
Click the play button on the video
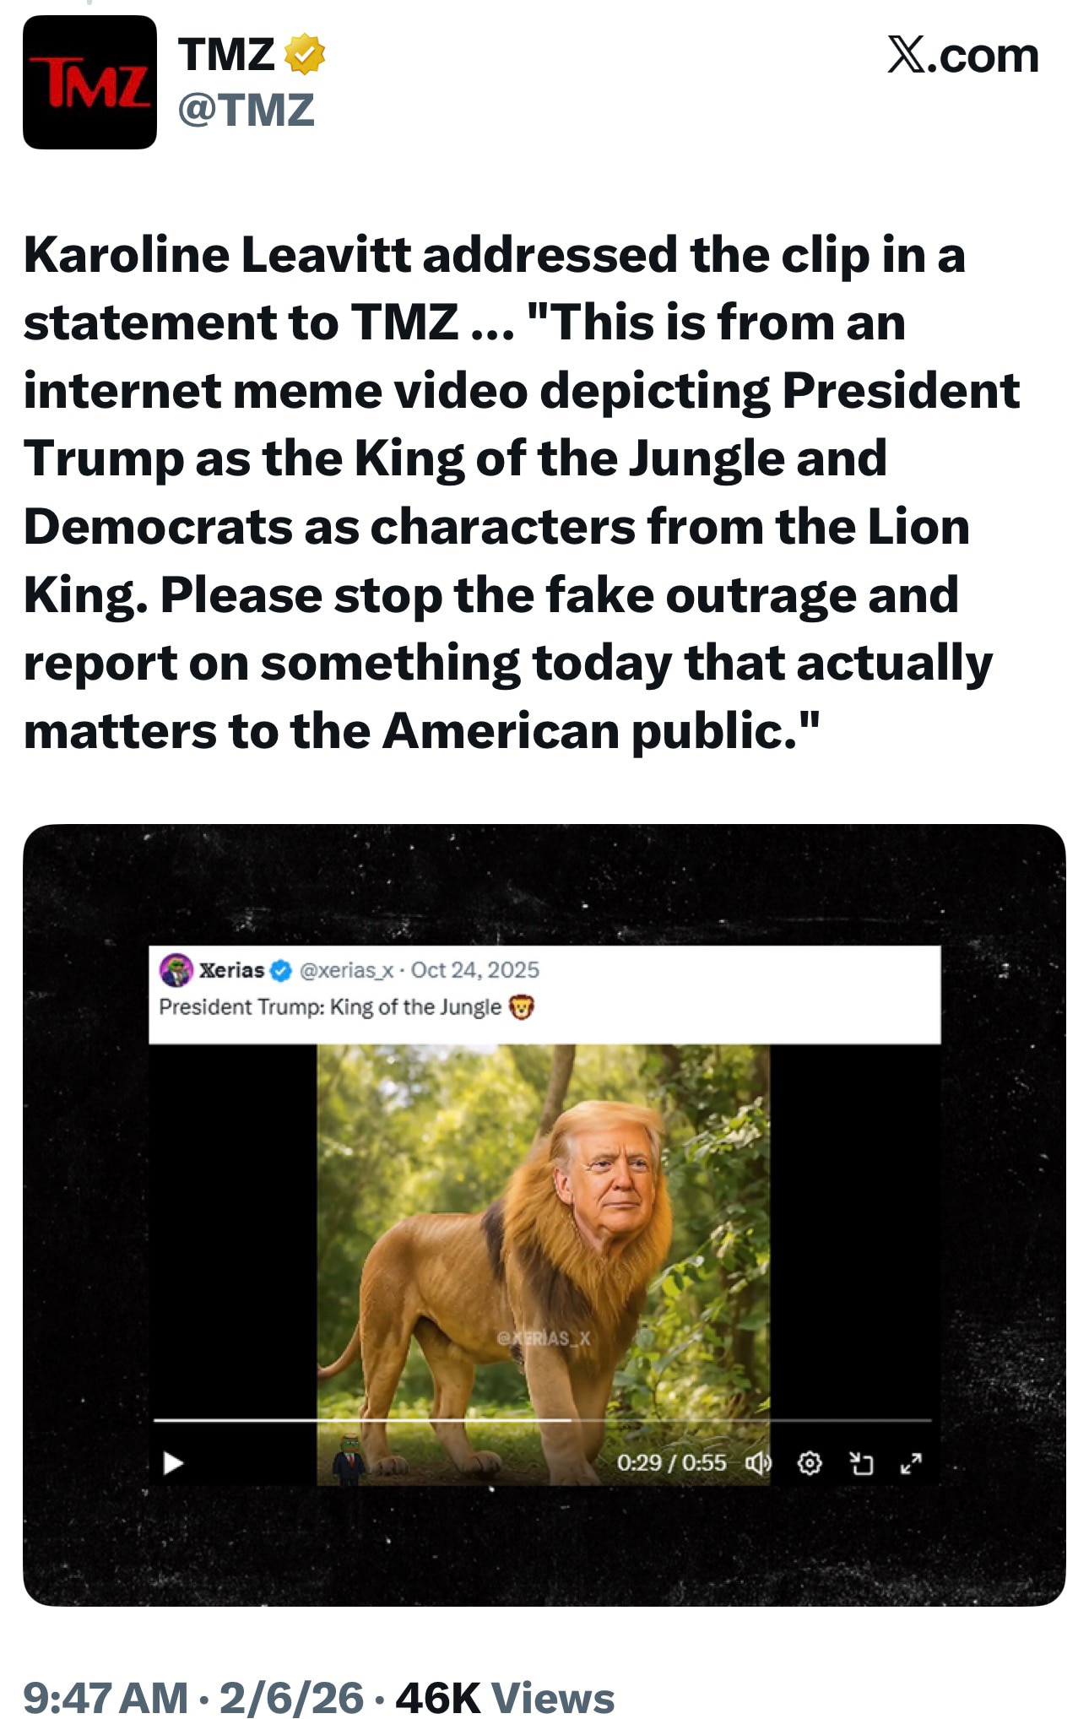coord(171,1465)
